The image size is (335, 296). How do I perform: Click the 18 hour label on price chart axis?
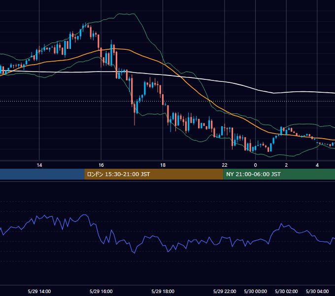coord(163,165)
